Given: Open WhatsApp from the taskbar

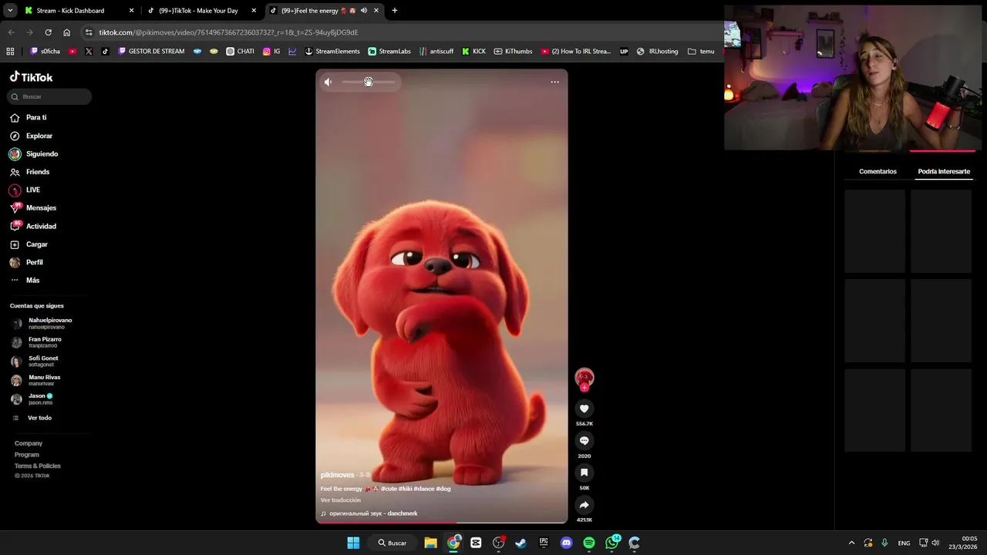Looking at the screenshot, I should coord(612,543).
